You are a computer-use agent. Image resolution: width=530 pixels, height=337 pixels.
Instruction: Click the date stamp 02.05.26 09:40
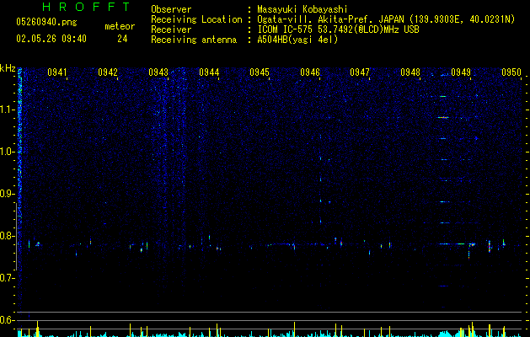click(x=51, y=39)
